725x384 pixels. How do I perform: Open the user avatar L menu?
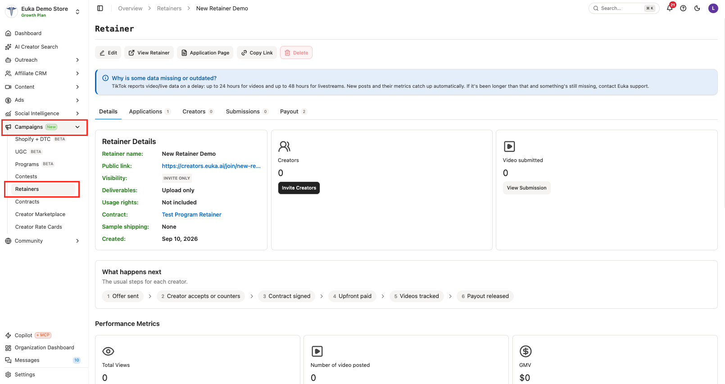coord(713,8)
